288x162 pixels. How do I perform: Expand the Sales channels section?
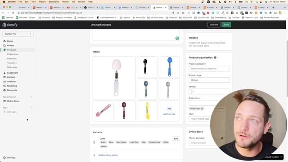(31, 97)
